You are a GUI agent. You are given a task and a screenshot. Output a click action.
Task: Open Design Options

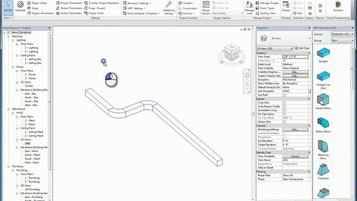pyautogui.click(x=206, y=8)
